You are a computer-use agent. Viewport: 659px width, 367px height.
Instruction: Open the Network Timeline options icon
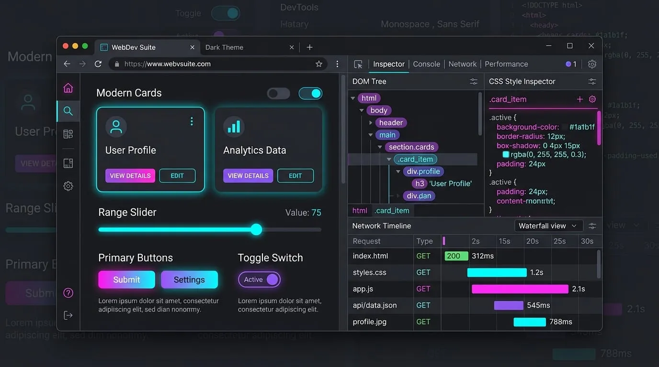(x=592, y=226)
